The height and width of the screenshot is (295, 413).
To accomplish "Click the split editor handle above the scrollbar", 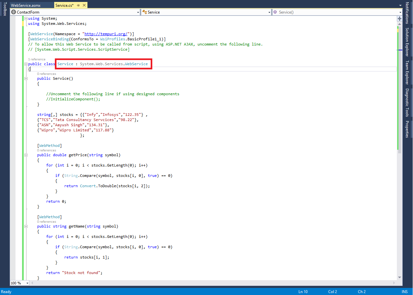I will (x=399, y=19).
